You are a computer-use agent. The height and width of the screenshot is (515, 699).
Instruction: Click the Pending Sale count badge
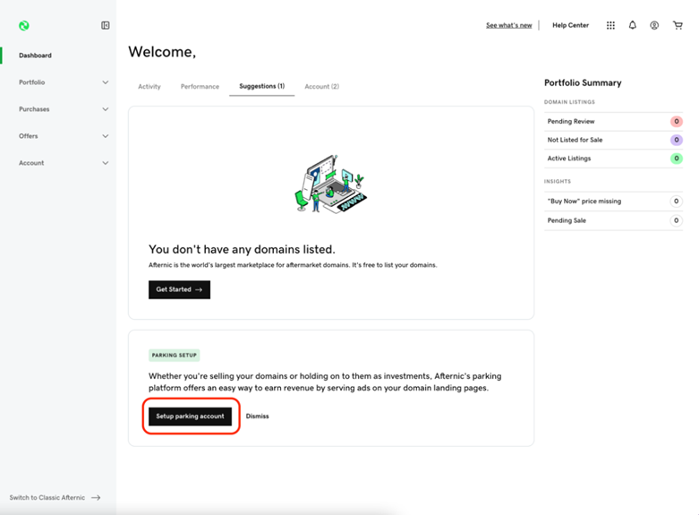coord(677,220)
